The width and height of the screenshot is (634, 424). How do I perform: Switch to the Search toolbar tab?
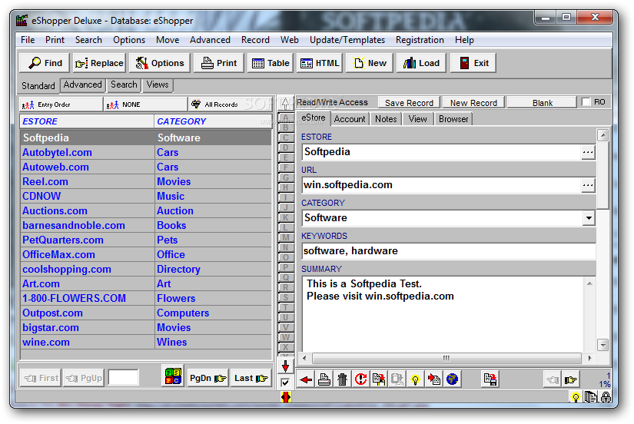[x=124, y=85]
